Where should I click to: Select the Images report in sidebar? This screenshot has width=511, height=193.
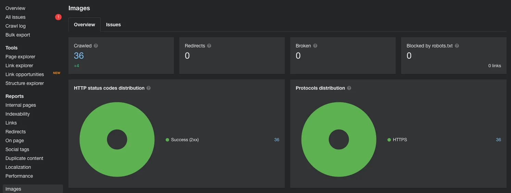click(33, 189)
